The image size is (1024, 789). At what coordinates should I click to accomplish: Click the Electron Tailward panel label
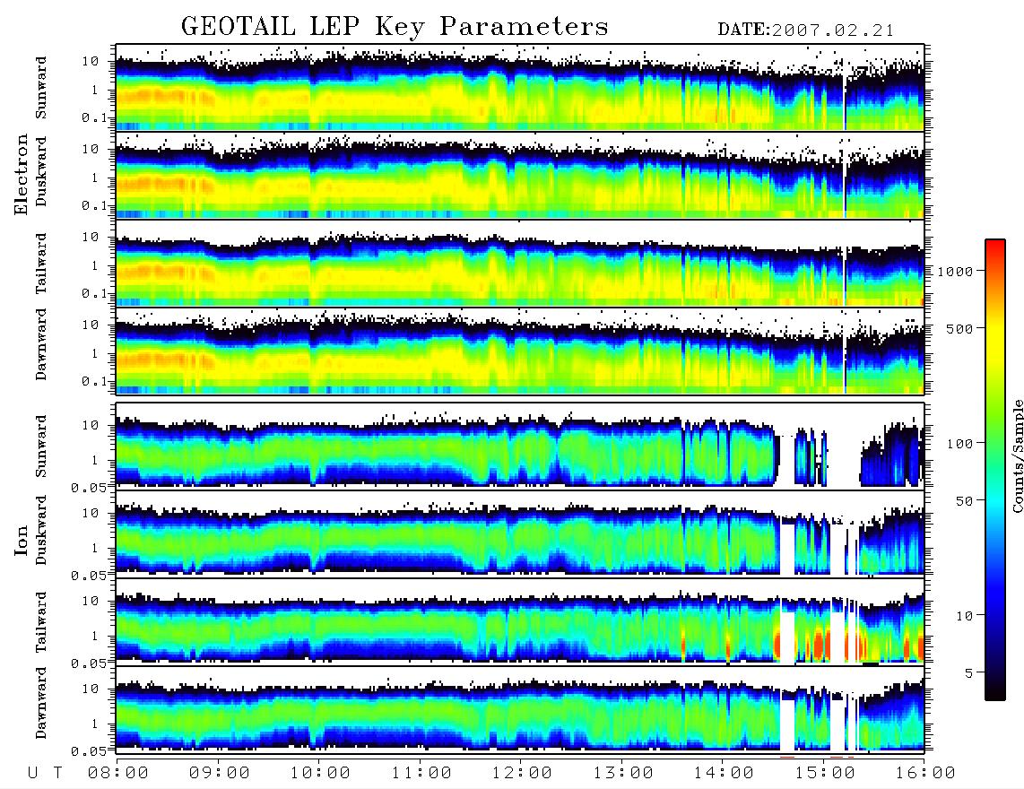41,264
